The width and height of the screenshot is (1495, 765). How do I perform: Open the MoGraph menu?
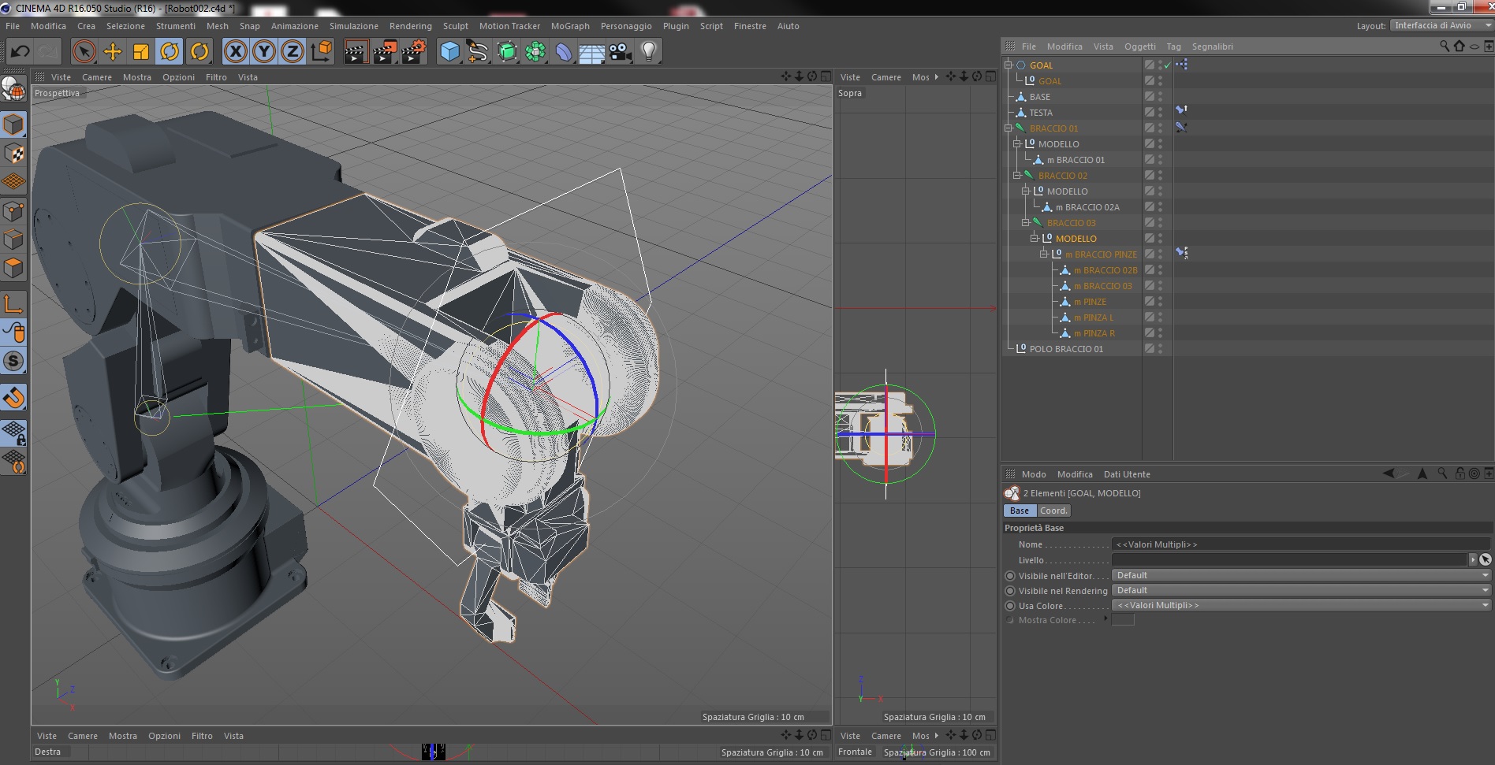pos(569,26)
